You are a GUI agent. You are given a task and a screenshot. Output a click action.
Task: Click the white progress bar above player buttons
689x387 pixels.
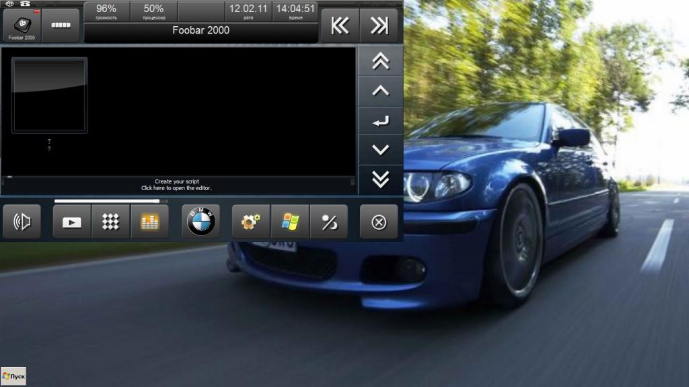tap(108, 200)
